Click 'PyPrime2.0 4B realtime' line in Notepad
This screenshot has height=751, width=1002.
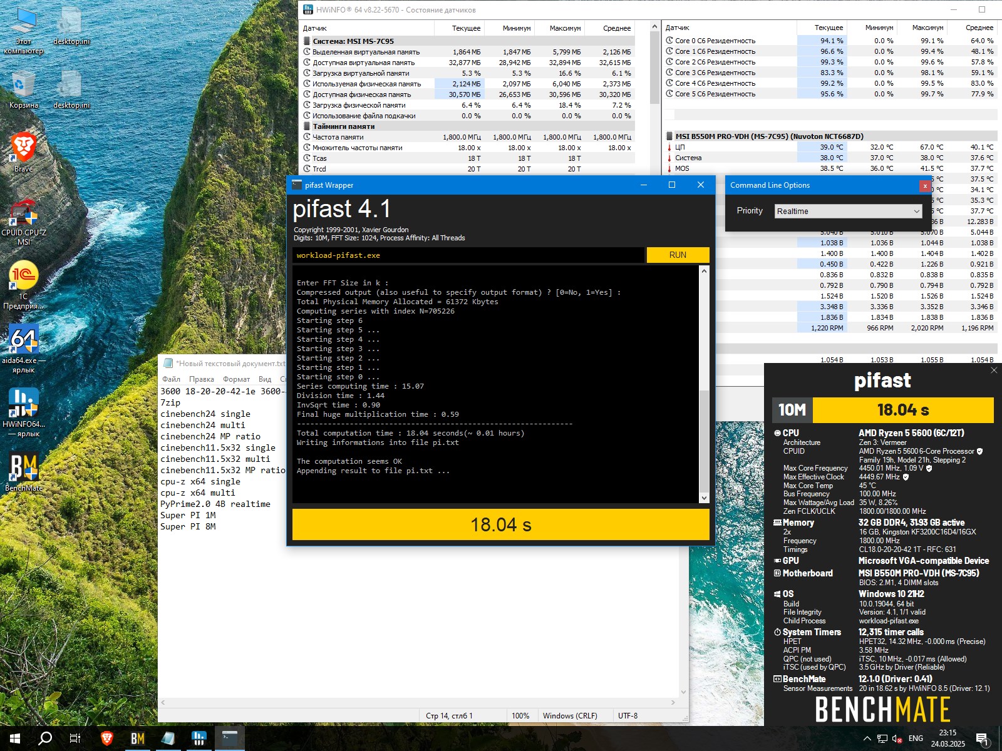[x=215, y=504]
